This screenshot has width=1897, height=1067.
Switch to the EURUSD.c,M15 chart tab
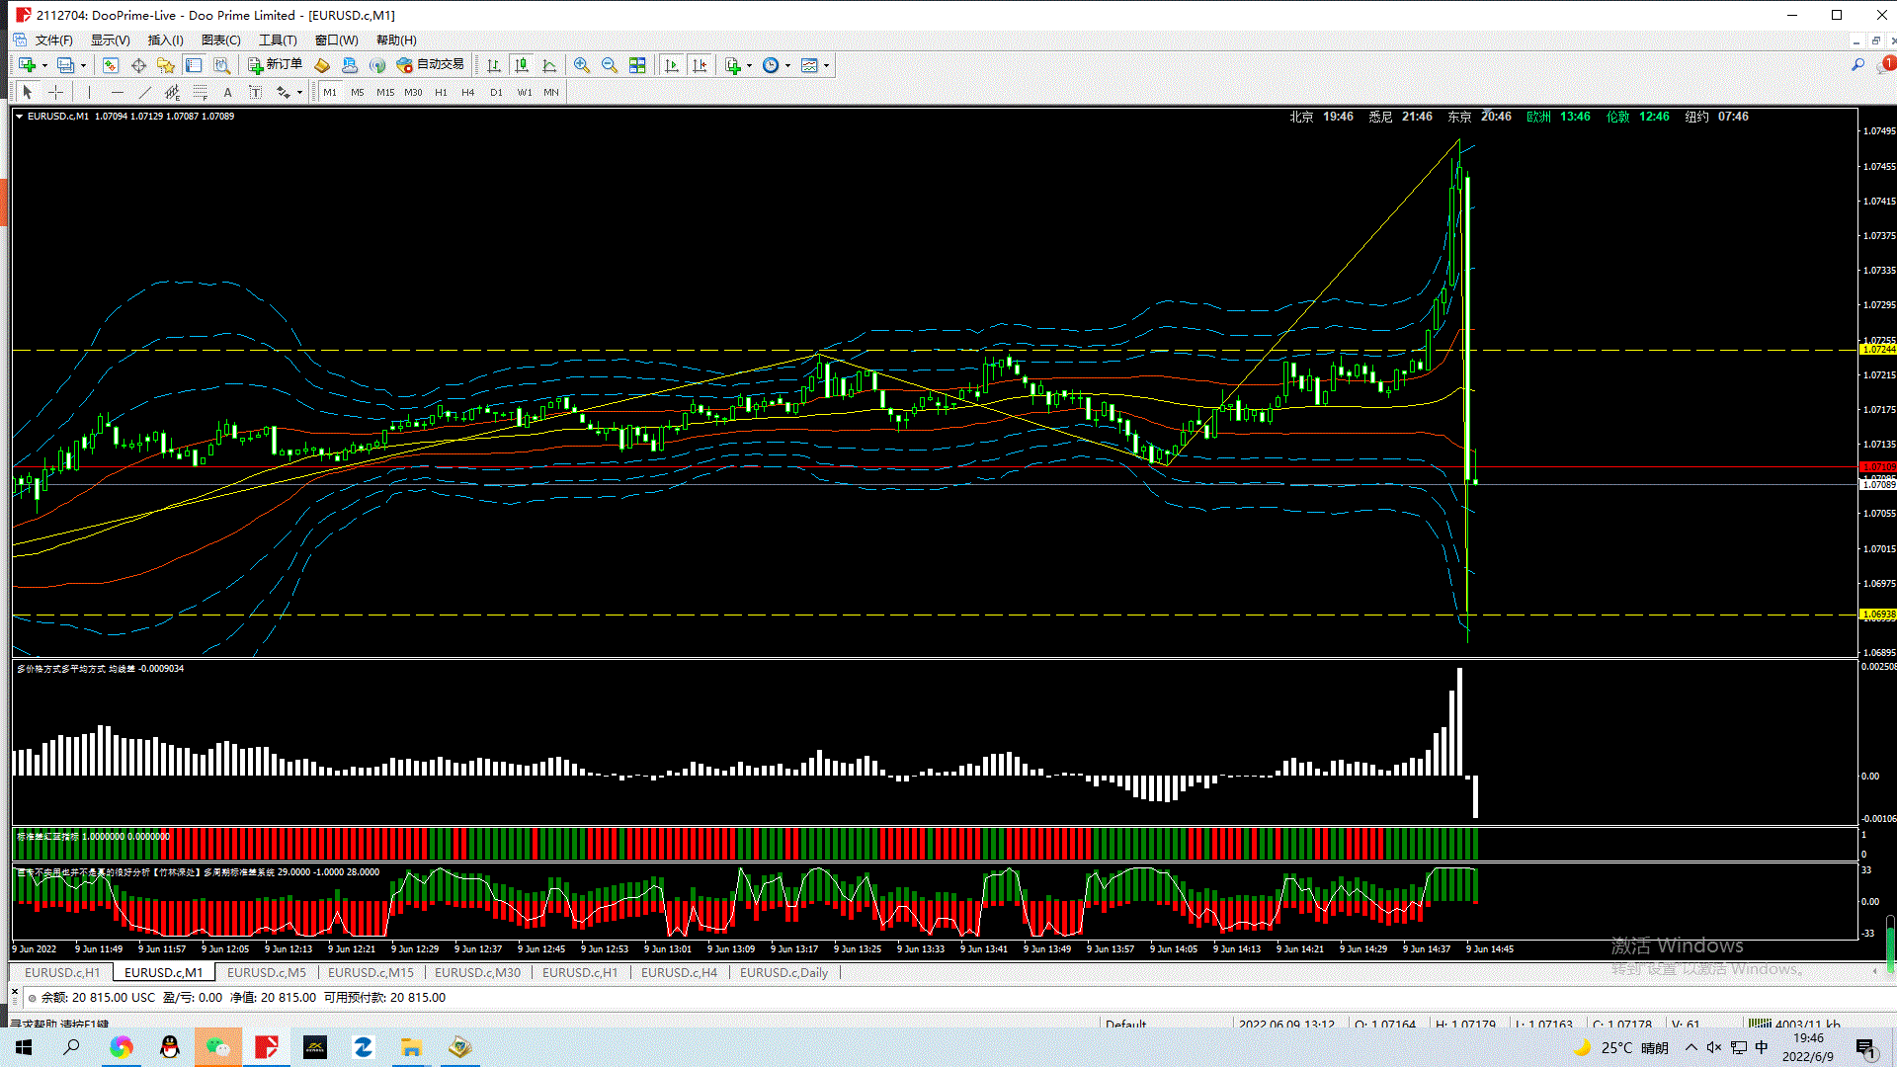(x=371, y=973)
